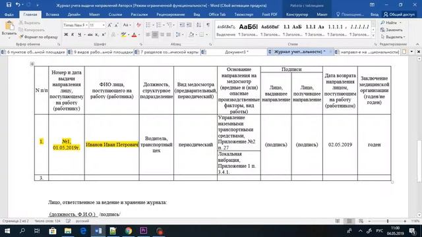The width and height of the screenshot is (422, 237).
Task: Decrease font size with the small A icon
Action: point(117,25)
